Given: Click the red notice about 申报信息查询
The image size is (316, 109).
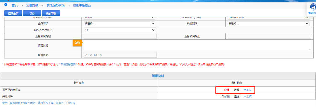Looking at the screenshot, I should coord(114,65).
